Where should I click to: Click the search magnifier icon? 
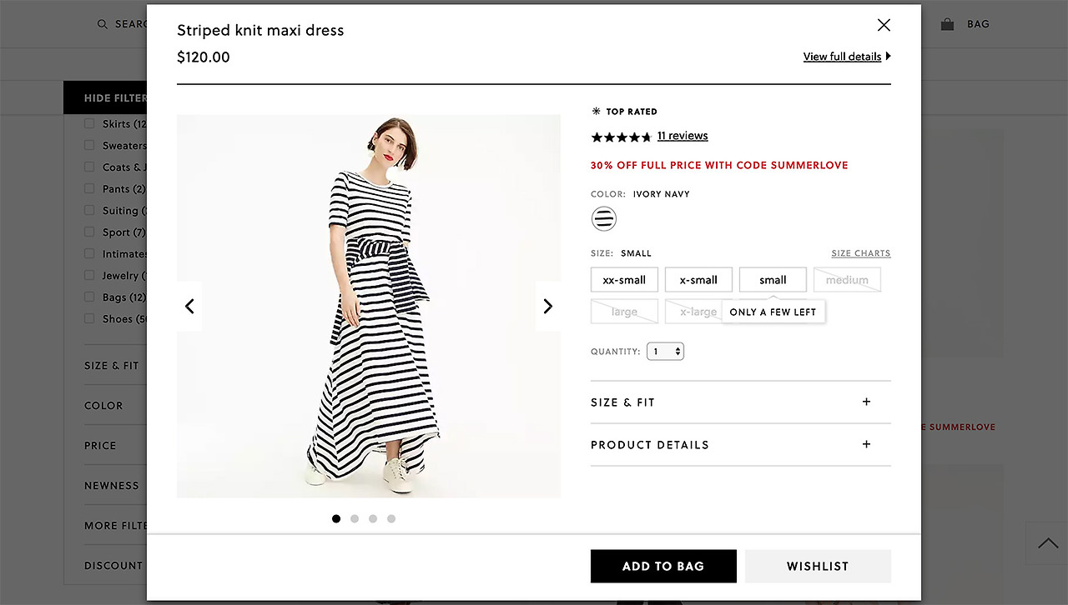click(x=103, y=24)
